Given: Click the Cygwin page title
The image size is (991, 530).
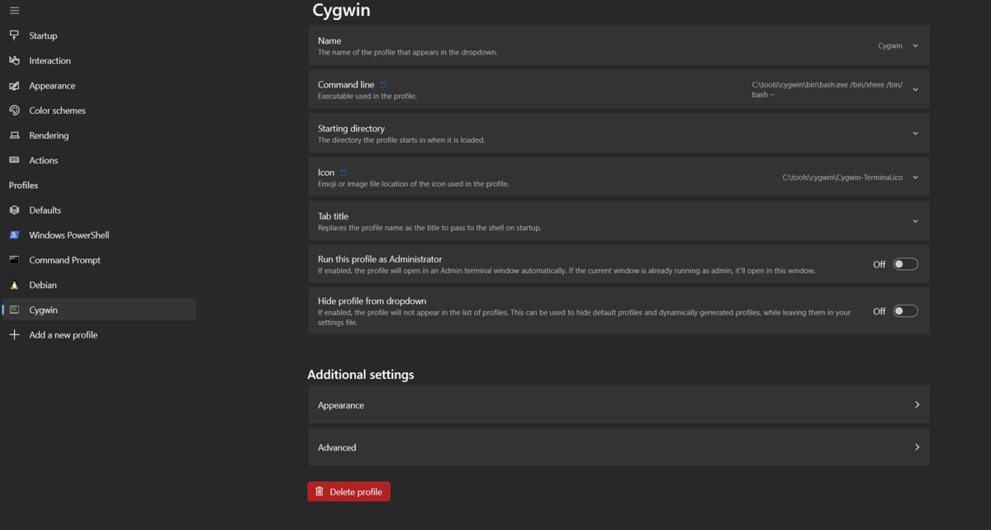Looking at the screenshot, I should [341, 12].
